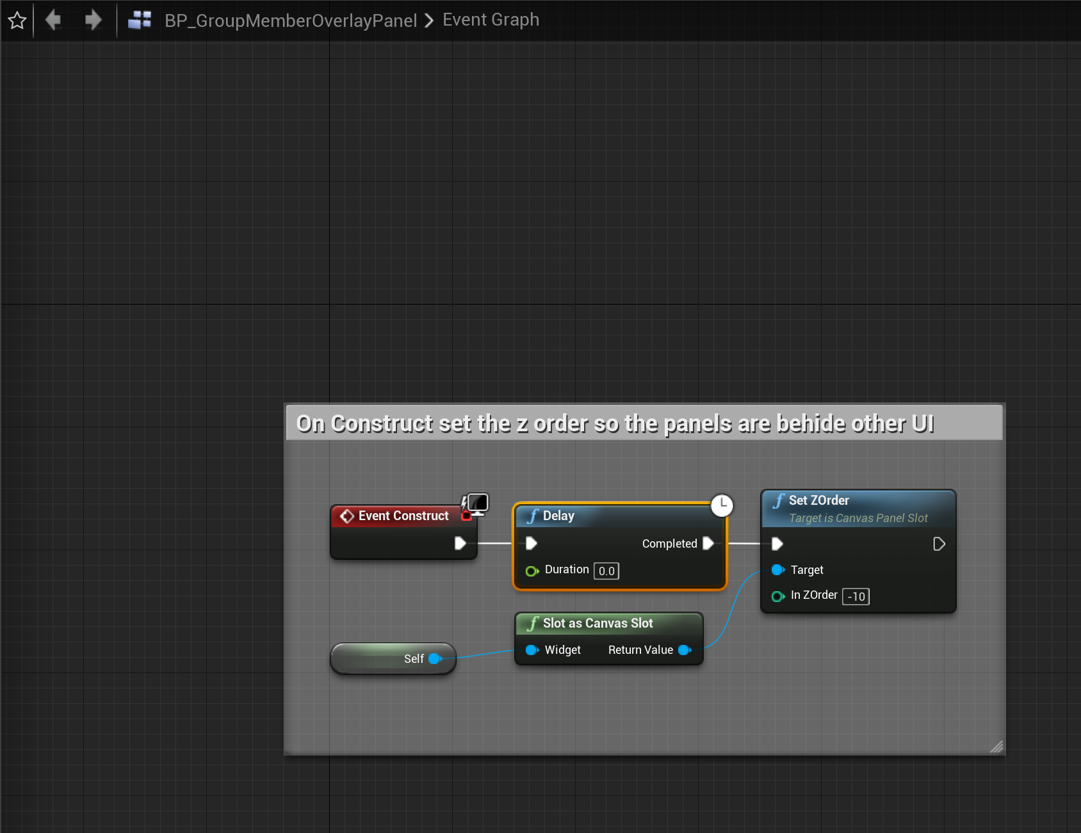This screenshot has height=833, width=1081.
Task: Click the Set ZOrder Target pin
Action: click(778, 569)
